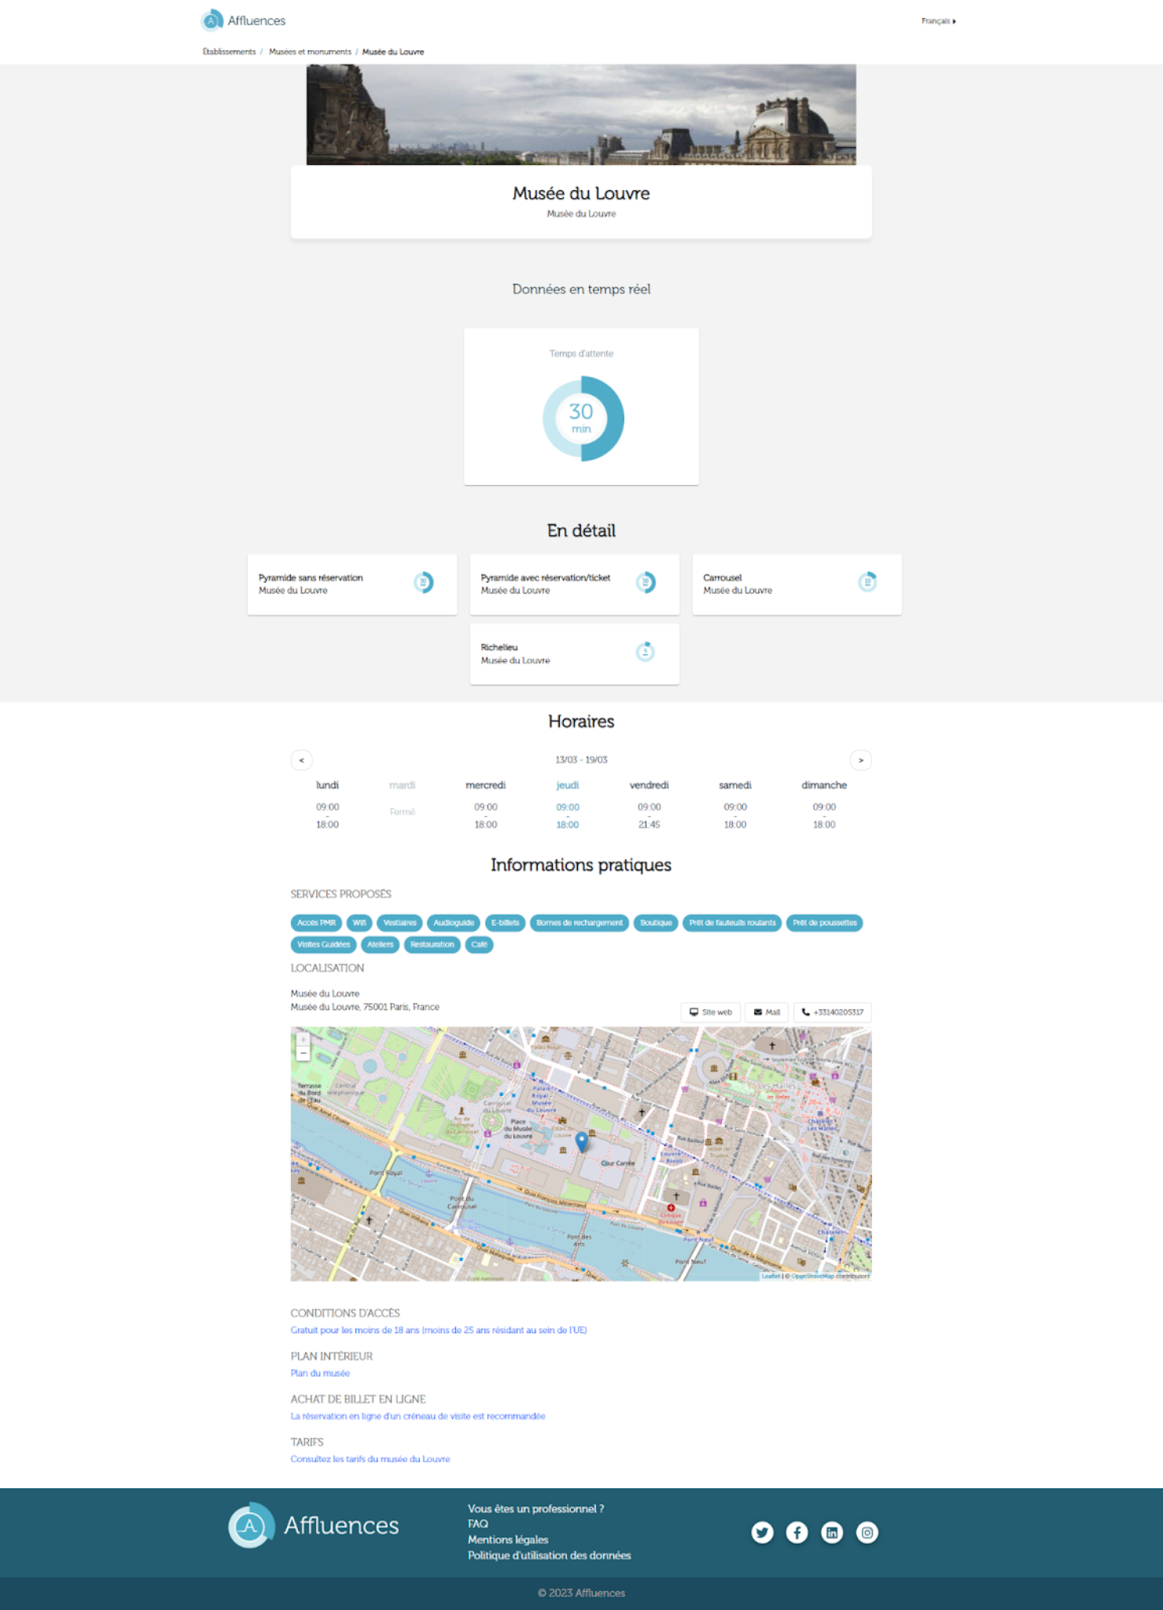Open the Site web button
This screenshot has width=1163, height=1610.
pyautogui.click(x=710, y=1013)
